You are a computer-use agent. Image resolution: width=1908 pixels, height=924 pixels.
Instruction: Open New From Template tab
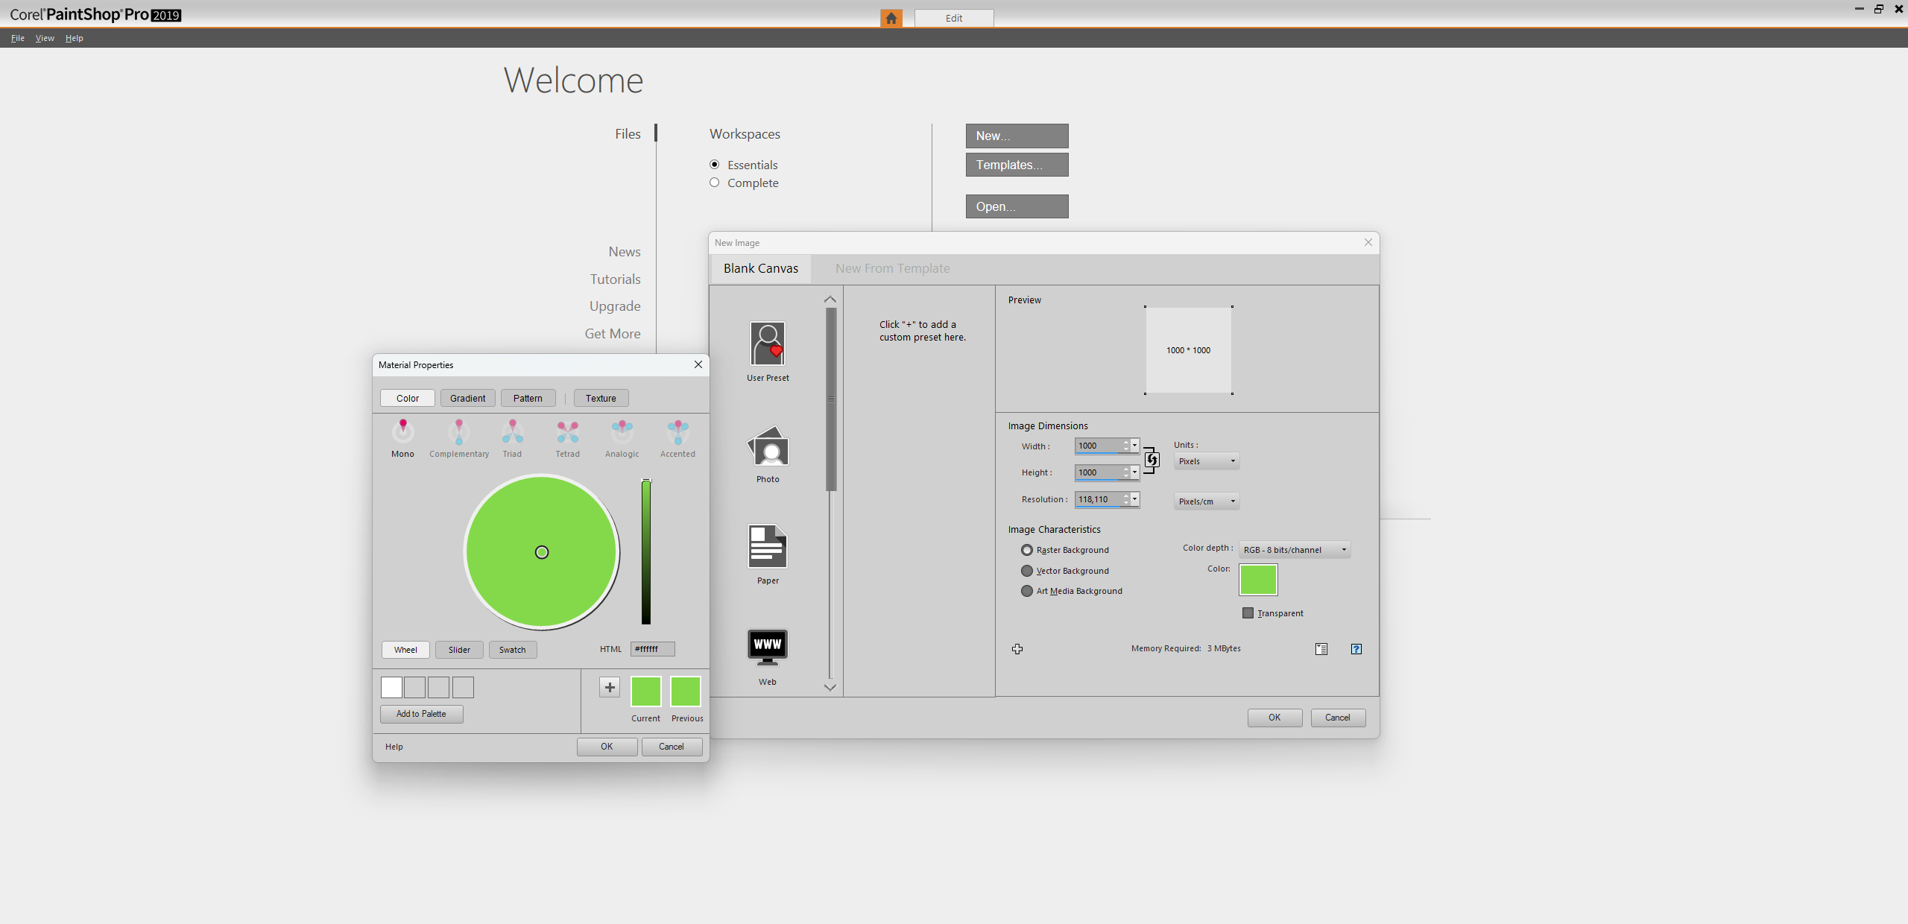(x=892, y=268)
